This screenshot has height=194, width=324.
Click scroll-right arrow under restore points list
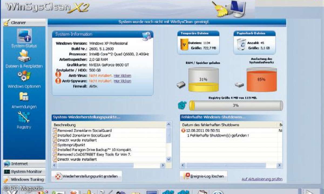pyautogui.click(x=163, y=165)
